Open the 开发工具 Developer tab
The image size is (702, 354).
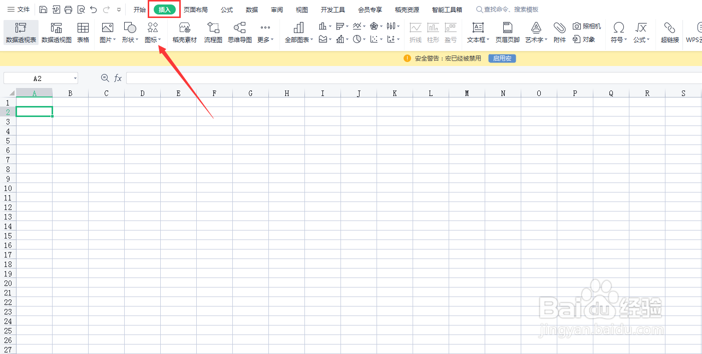333,9
